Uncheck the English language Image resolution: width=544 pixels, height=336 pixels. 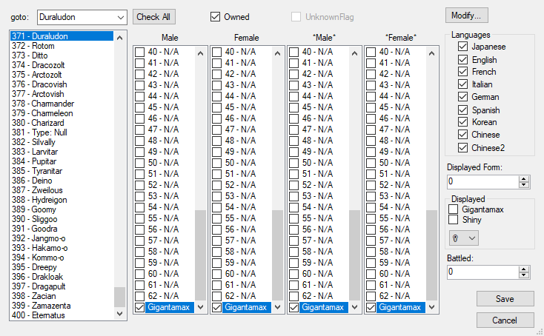(462, 60)
